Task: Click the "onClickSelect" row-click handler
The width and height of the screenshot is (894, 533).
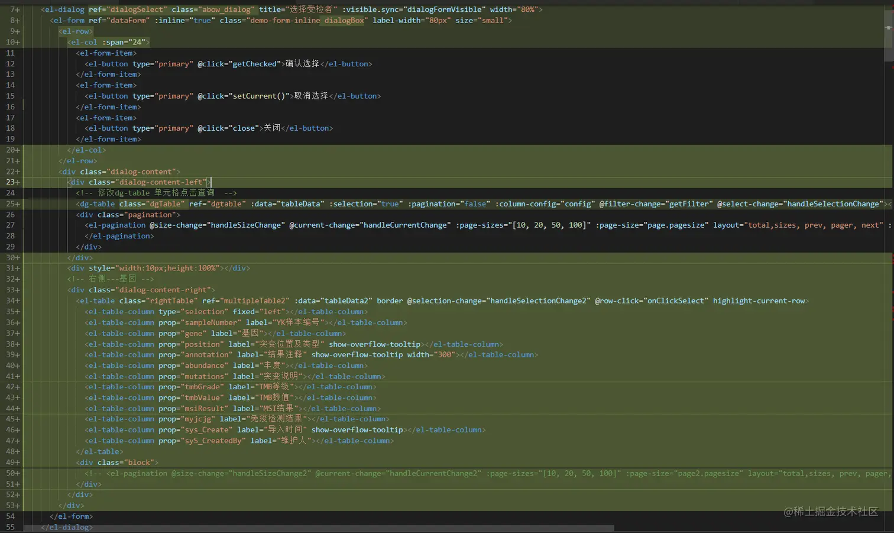Action: point(675,301)
